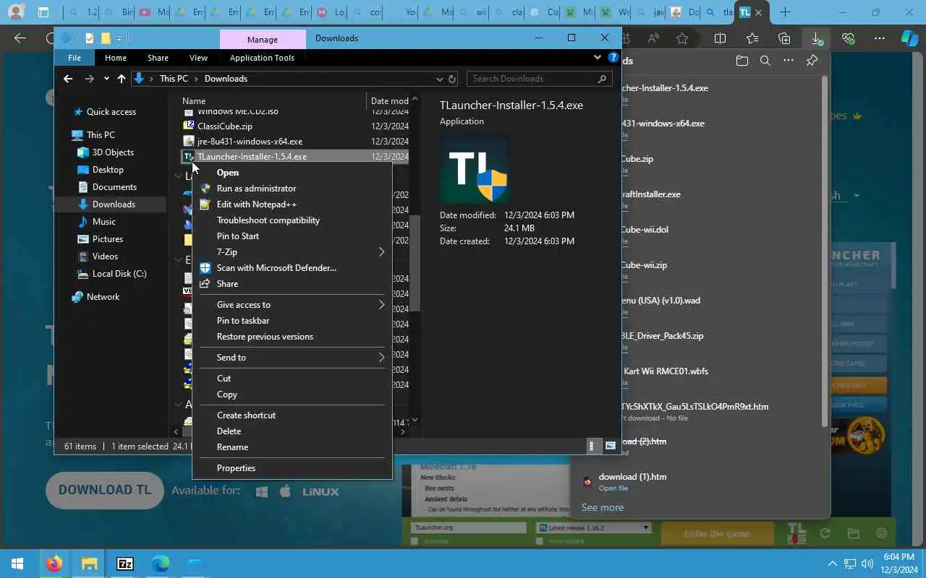This screenshot has width=926, height=578.
Task: Open 3D Objects in navigation pane
Action: [113, 152]
